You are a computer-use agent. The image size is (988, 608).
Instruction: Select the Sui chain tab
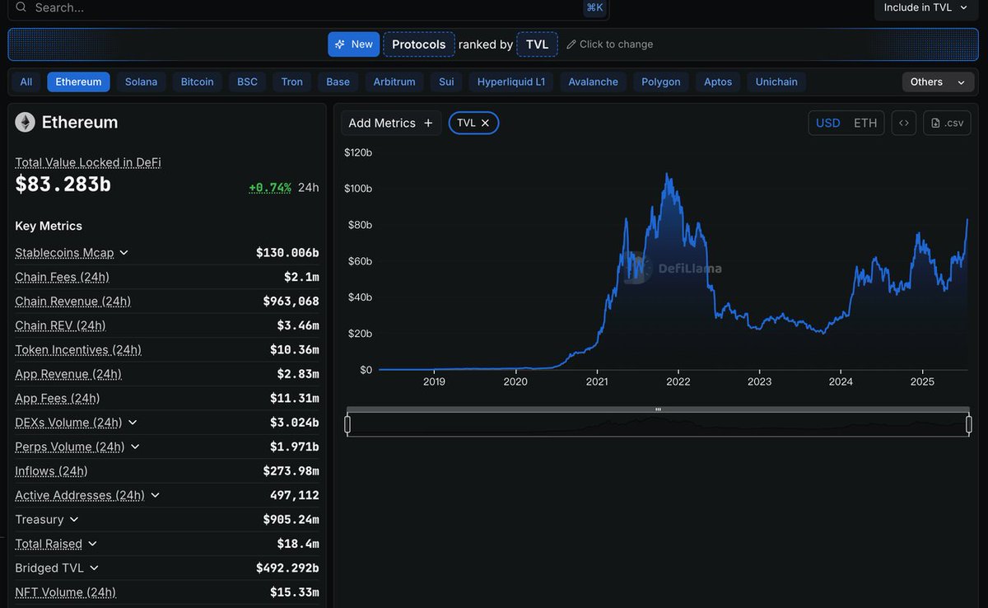(446, 82)
